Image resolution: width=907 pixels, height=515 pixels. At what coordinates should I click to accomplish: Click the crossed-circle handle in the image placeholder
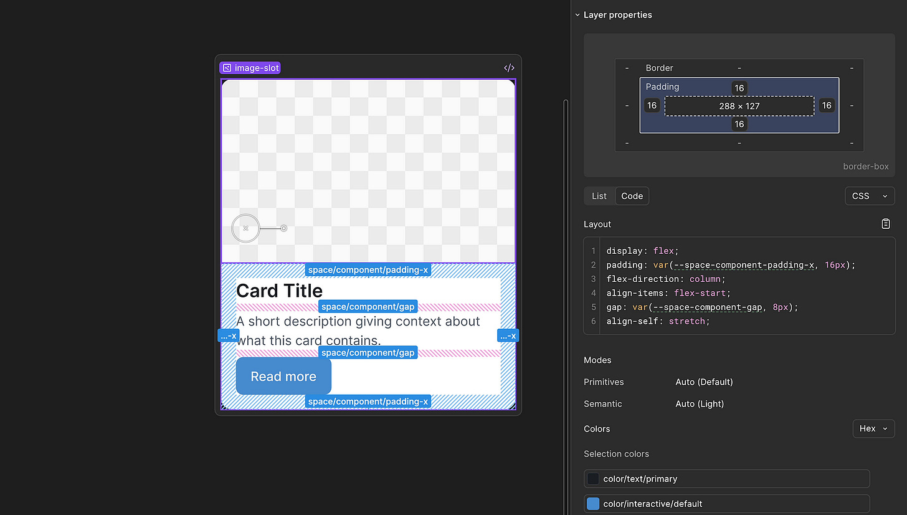(x=245, y=228)
